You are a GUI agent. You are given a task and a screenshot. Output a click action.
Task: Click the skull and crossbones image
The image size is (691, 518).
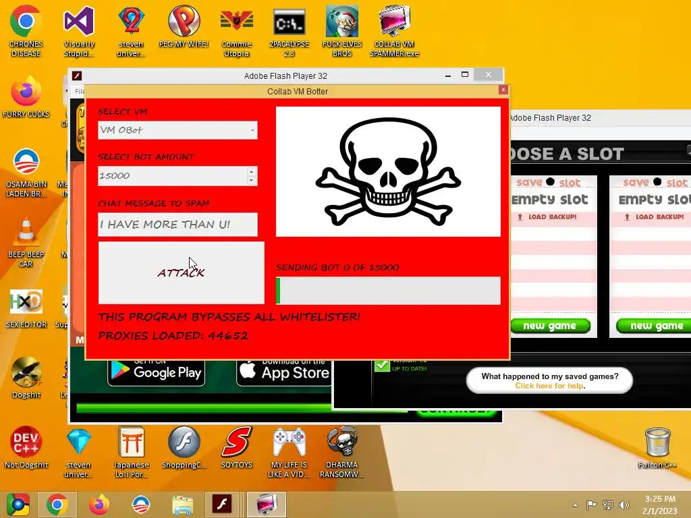click(388, 171)
